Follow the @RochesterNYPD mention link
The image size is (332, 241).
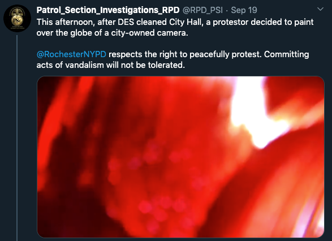(71, 54)
